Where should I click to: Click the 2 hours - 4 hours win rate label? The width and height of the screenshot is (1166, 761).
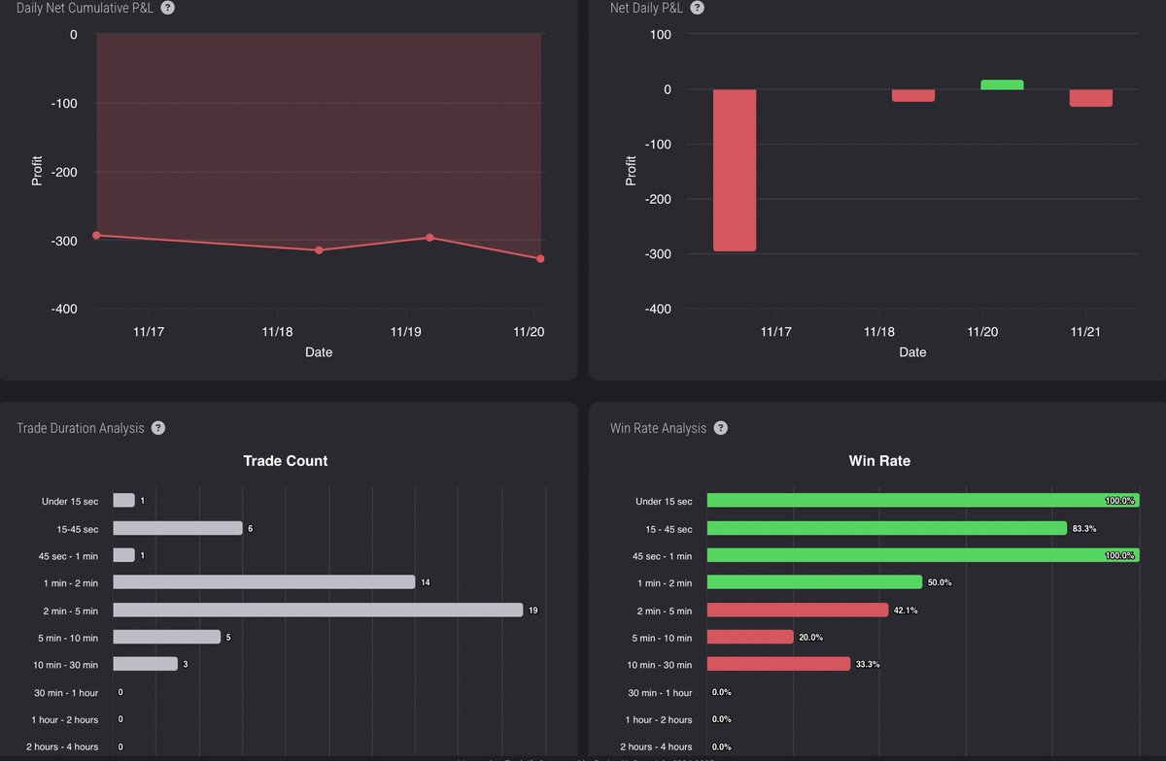point(657,746)
